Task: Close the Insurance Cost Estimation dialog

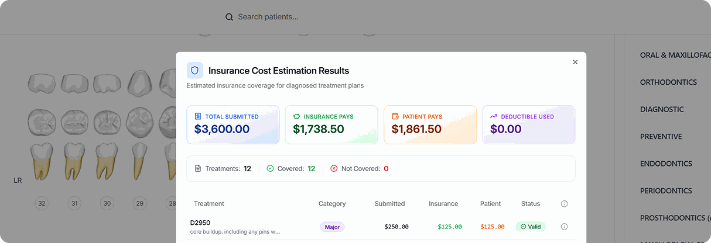Action: [575, 62]
